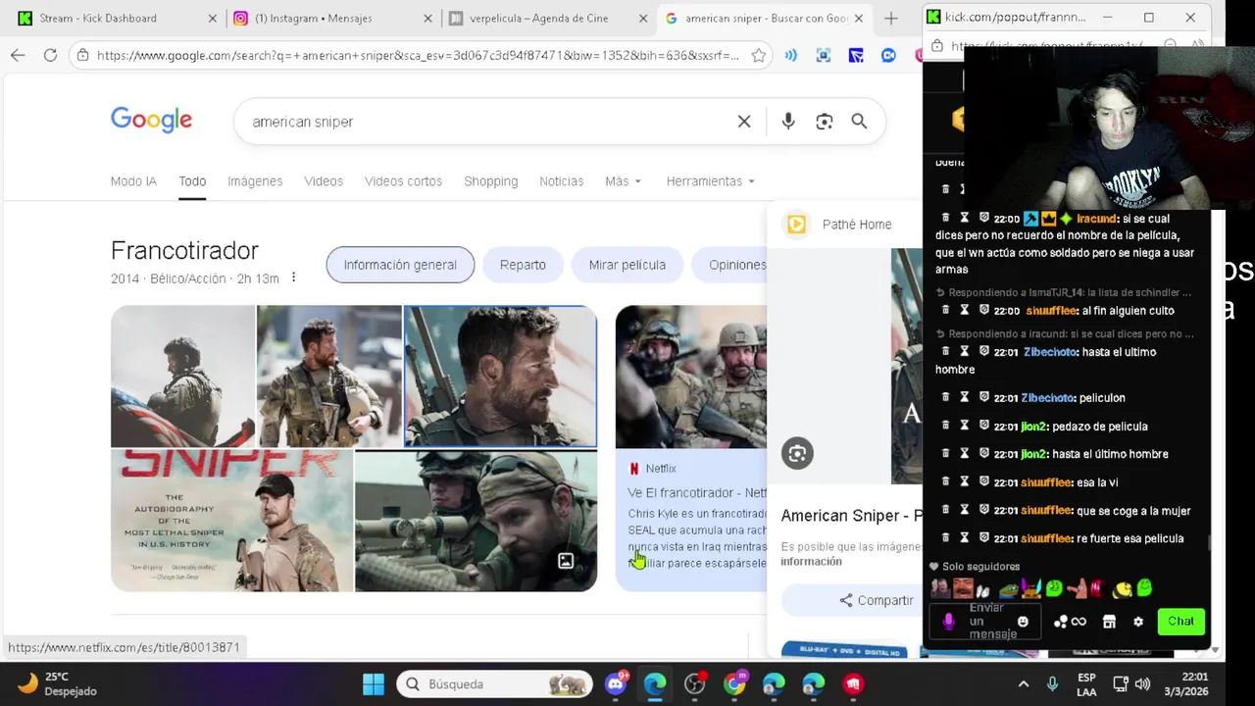This screenshot has height=706, width=1255.
Task: Click the Compartir button
Action: tap(876, 600)
